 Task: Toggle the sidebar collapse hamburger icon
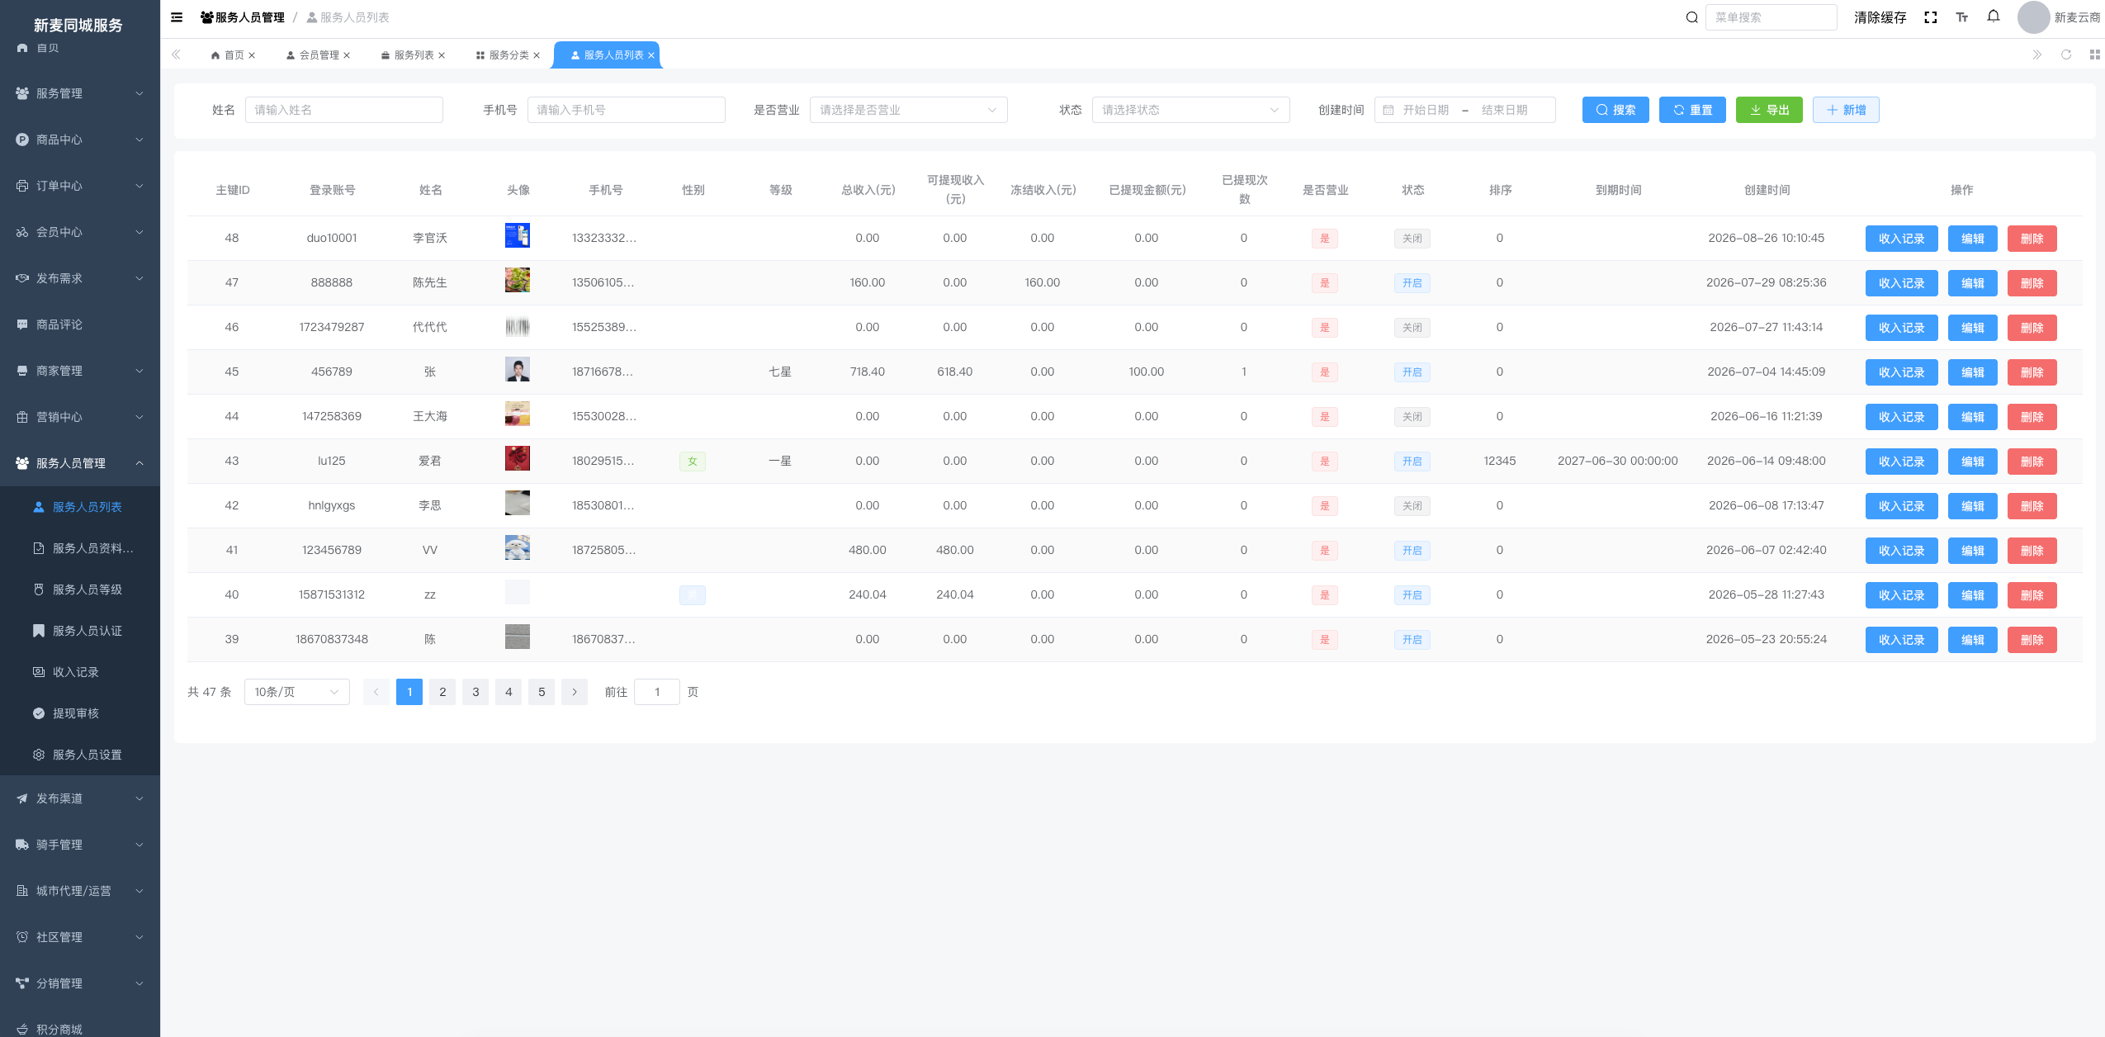[x=177, y=17]
